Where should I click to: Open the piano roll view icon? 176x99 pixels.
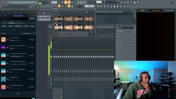point(101,6)
